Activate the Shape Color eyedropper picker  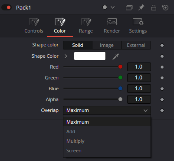point(116,56)
